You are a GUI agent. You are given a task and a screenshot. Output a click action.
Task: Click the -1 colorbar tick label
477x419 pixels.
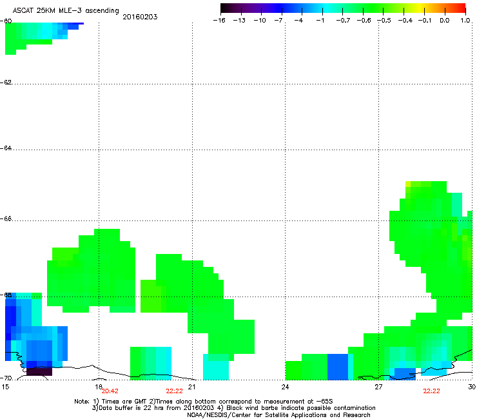point(320,21)
